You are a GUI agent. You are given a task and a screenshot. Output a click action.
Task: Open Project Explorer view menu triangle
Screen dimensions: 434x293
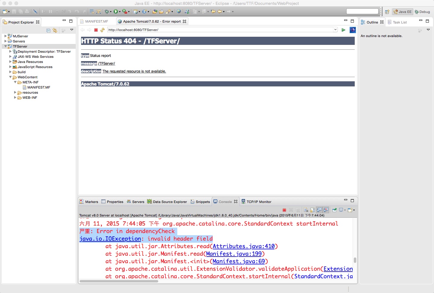[72, 30]
